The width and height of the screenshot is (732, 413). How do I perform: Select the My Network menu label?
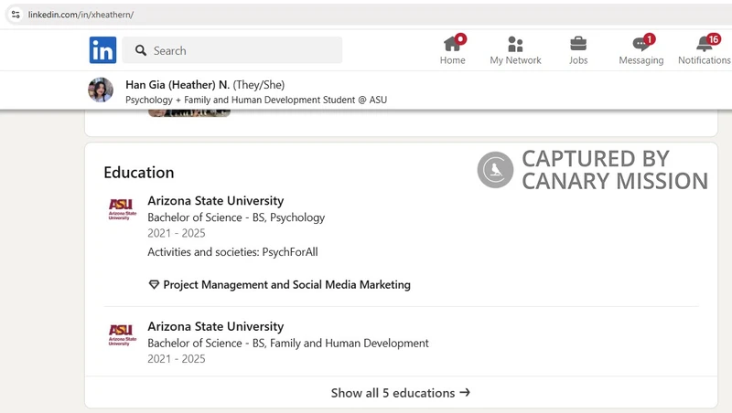pos(515,60)
